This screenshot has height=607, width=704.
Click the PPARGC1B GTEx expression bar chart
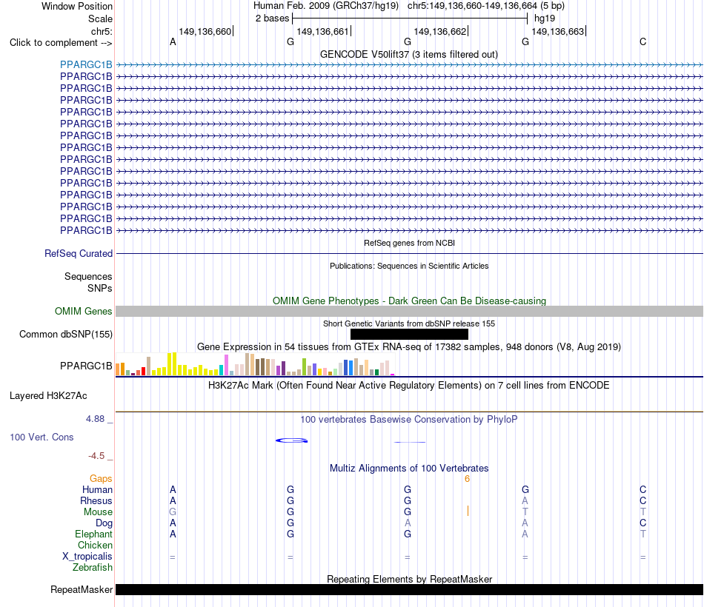255,364
